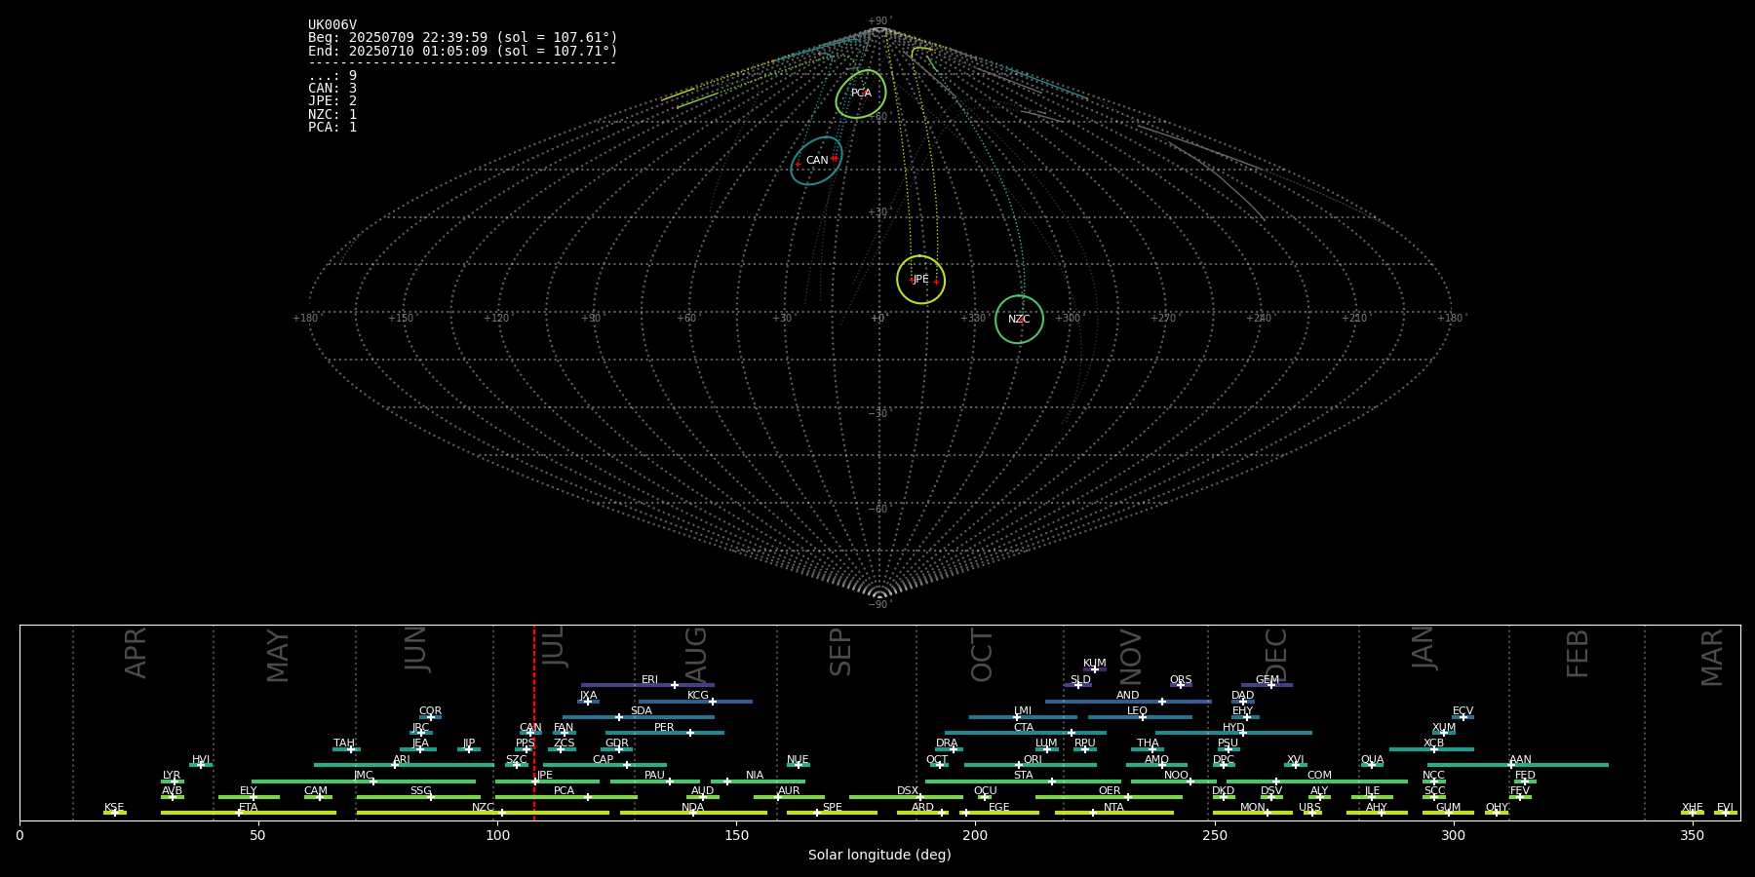Click the station ID text UK006V
The image size is (1755, 877).
pyautogui.click(x=332, y=25)
